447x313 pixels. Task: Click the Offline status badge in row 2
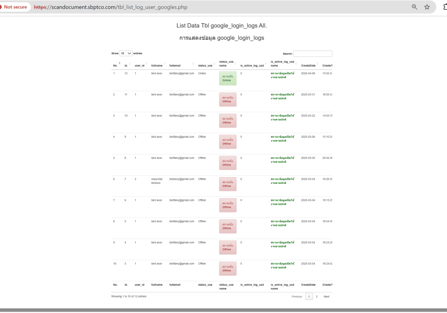(x=228, y=99)
